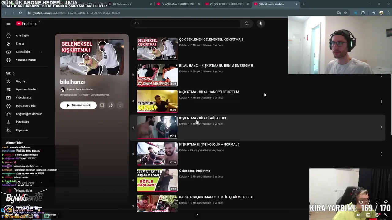This screenshot has width=392, height=220.
Task: Like the video with thumbs-up icon
Action: click(x=361, y=202)
